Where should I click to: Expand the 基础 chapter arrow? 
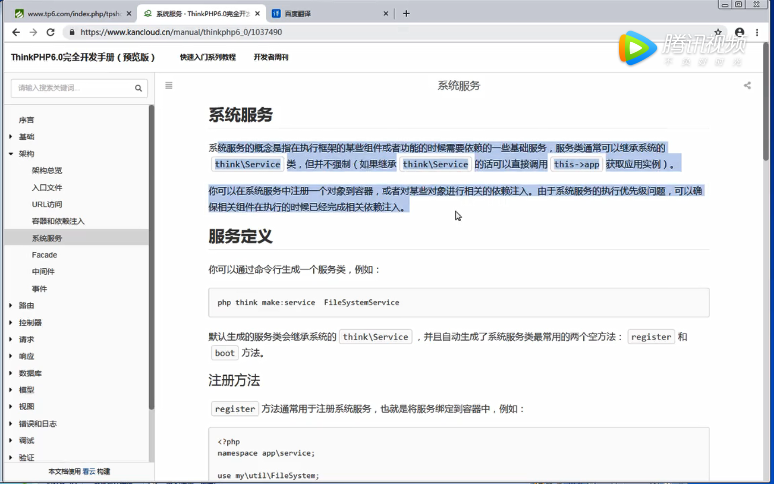pyautogui.click(x=11, y=136)
